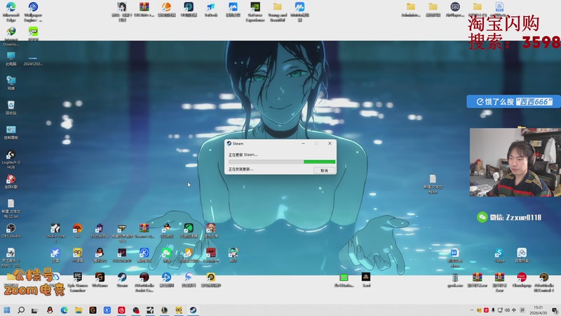This screenshot has width=561, height=316.
Task: Open NetEase Cloud Music from taskbar
Action: click(121, 310)
